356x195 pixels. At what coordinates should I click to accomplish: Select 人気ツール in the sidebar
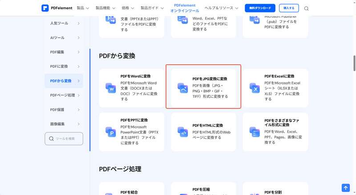click(x=59, y=23)
